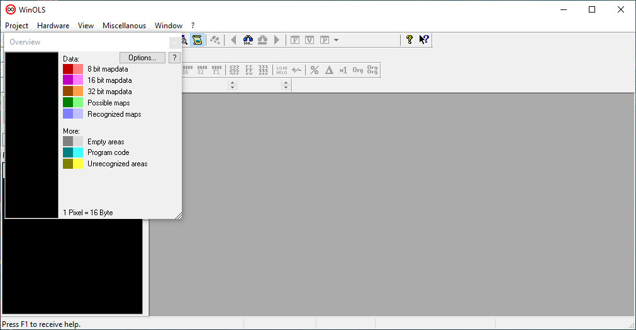
Task: Click the plus/minus sign icon
Action: [x=296, y=70]
